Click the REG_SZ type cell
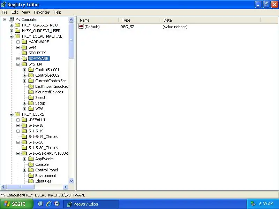The width and height of the screenshot is (279, 209). coord(127,27)
